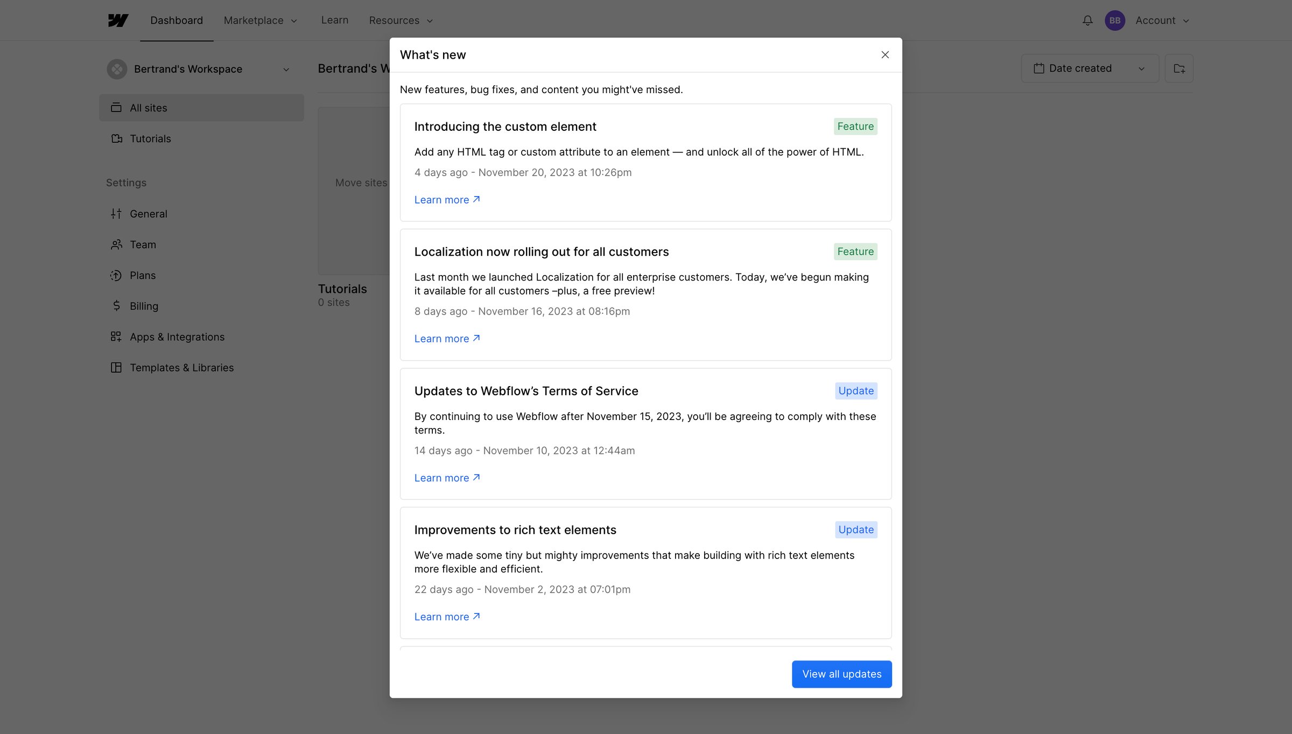Click the BB user avatar

click(x=1115, y=20)
